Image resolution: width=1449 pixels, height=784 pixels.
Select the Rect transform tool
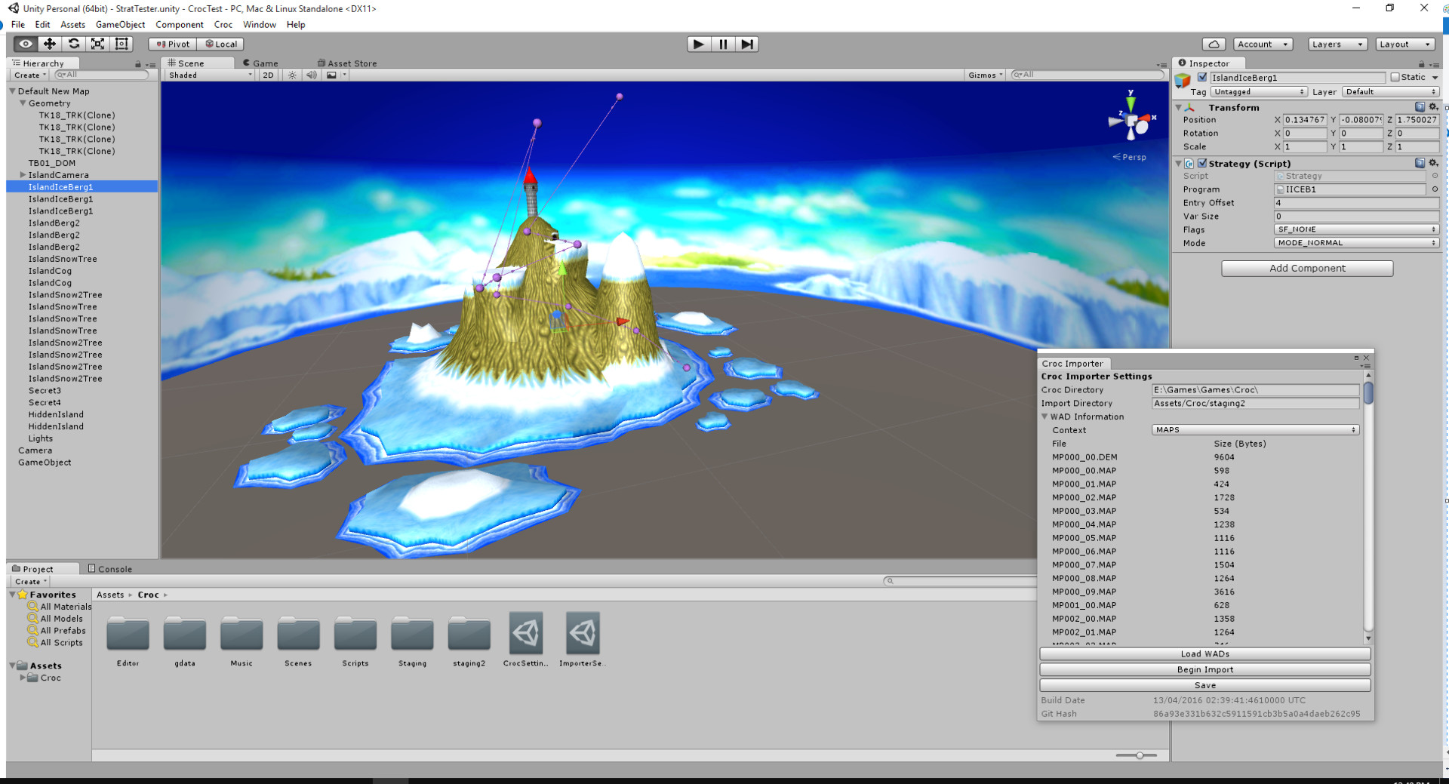coord(122,44)
